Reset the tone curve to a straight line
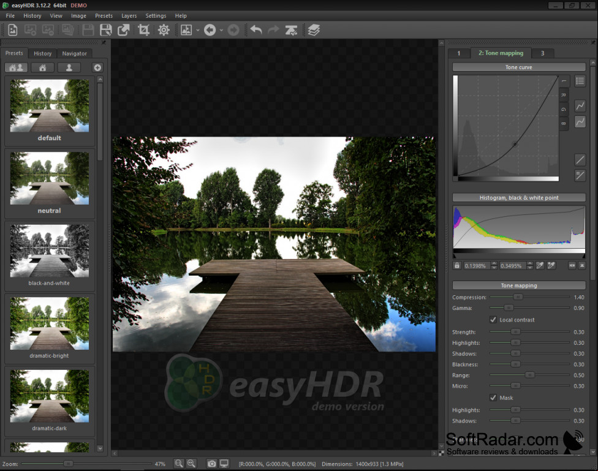 tap(580, 159)
